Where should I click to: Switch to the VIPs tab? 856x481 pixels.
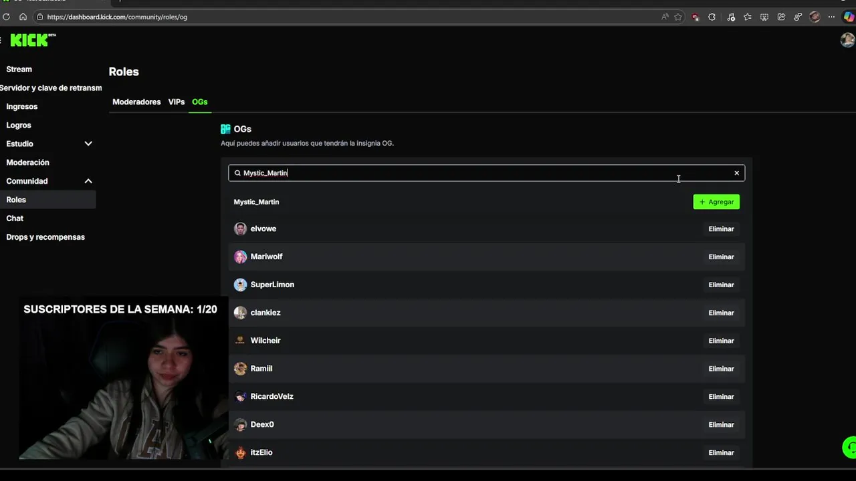point(177,102)
